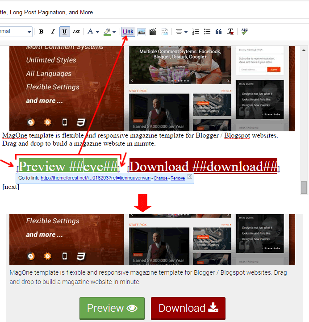Click the Link toolbar button
The height and width of the screenshot is (322, 309).
128,32
